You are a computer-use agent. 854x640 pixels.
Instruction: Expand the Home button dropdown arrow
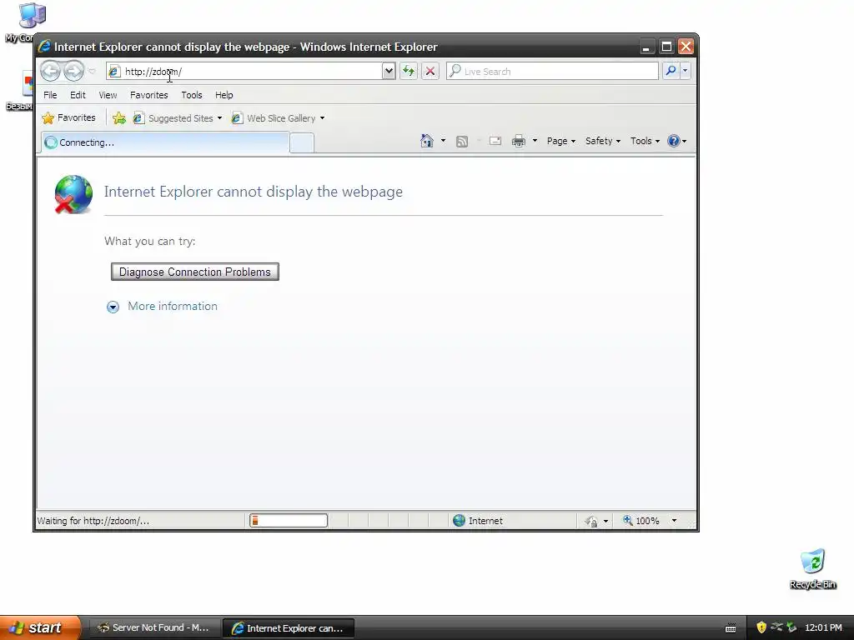click(443, 141)
